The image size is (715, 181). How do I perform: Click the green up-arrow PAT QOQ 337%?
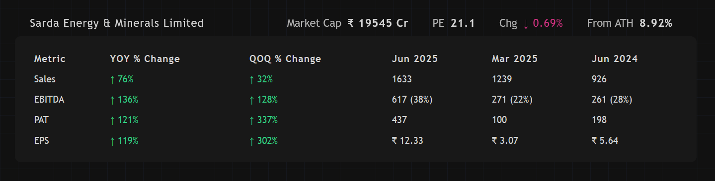point(264,120)
